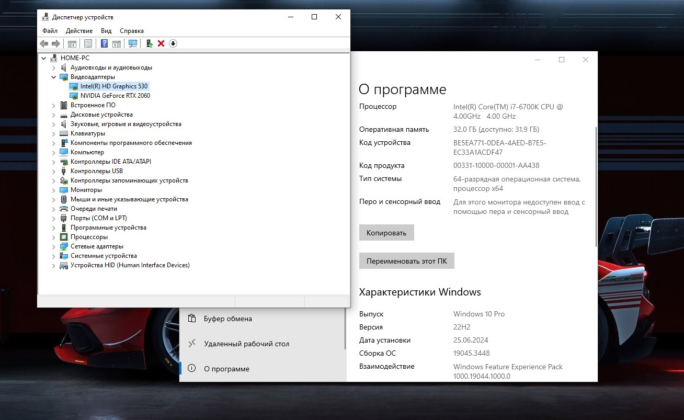This screenshot has height=420, width=684.
Task: Click the network icon beside Сетевые адаптеры
Action: 64,246
